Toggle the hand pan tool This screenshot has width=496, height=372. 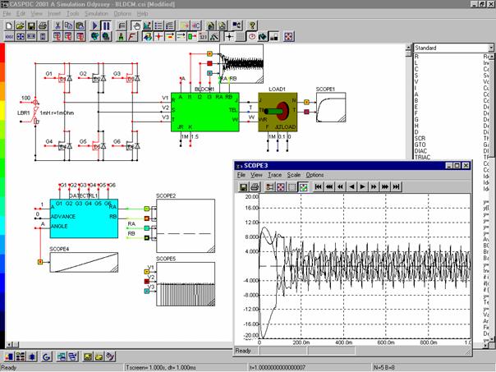pos(137,25)
